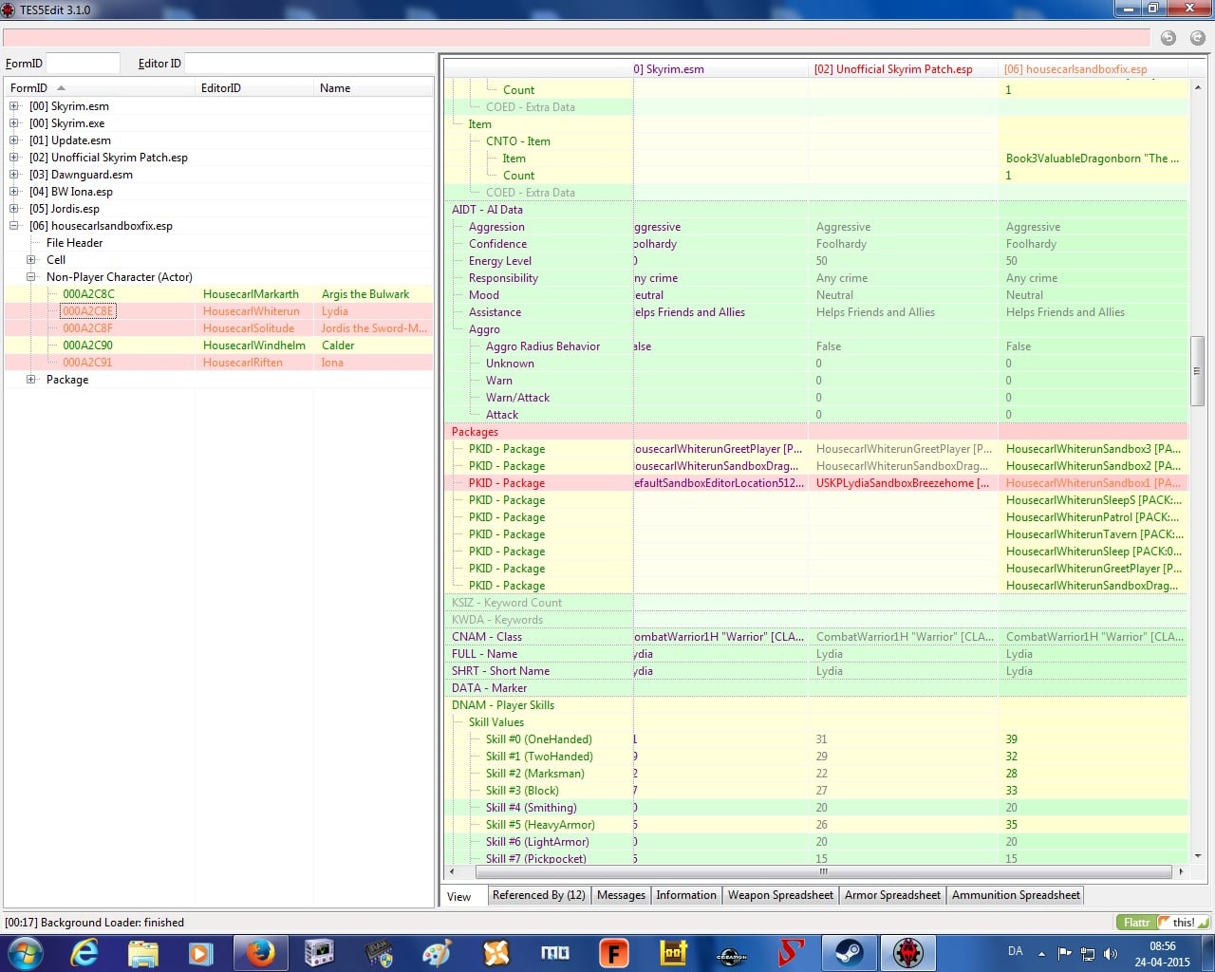Open Internet Explorer from the taskbar

[84, 952]
